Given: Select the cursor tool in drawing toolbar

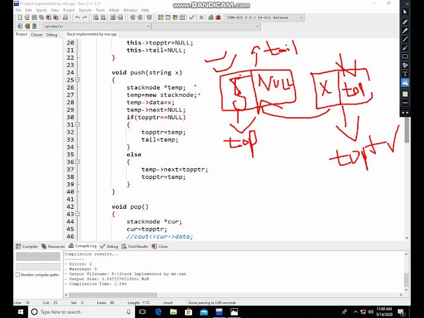Looking at the screenshot, I should click(x=405, y=12).
